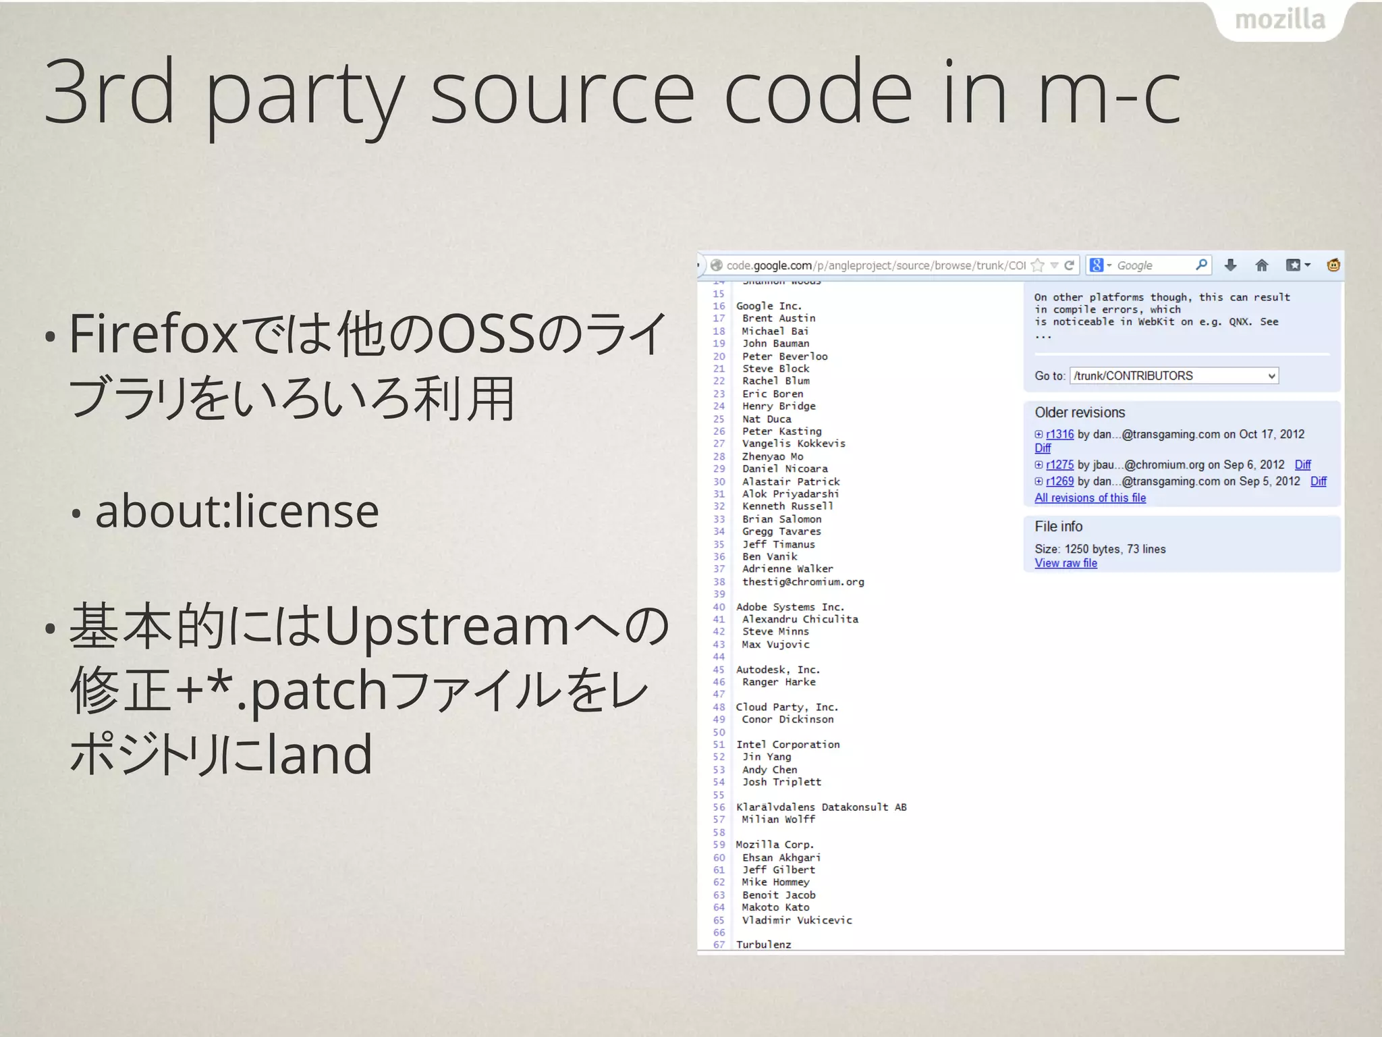The image size is (1382, 1037).
Task: Select 'Benoit Jacob' contributor line
Action: click(779, 895)
